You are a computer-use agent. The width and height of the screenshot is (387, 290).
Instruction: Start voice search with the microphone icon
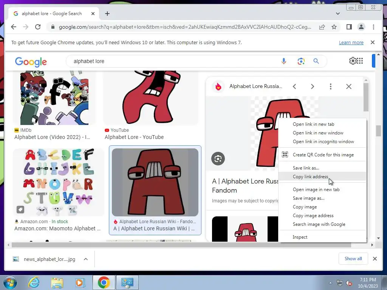pos(283,61)
